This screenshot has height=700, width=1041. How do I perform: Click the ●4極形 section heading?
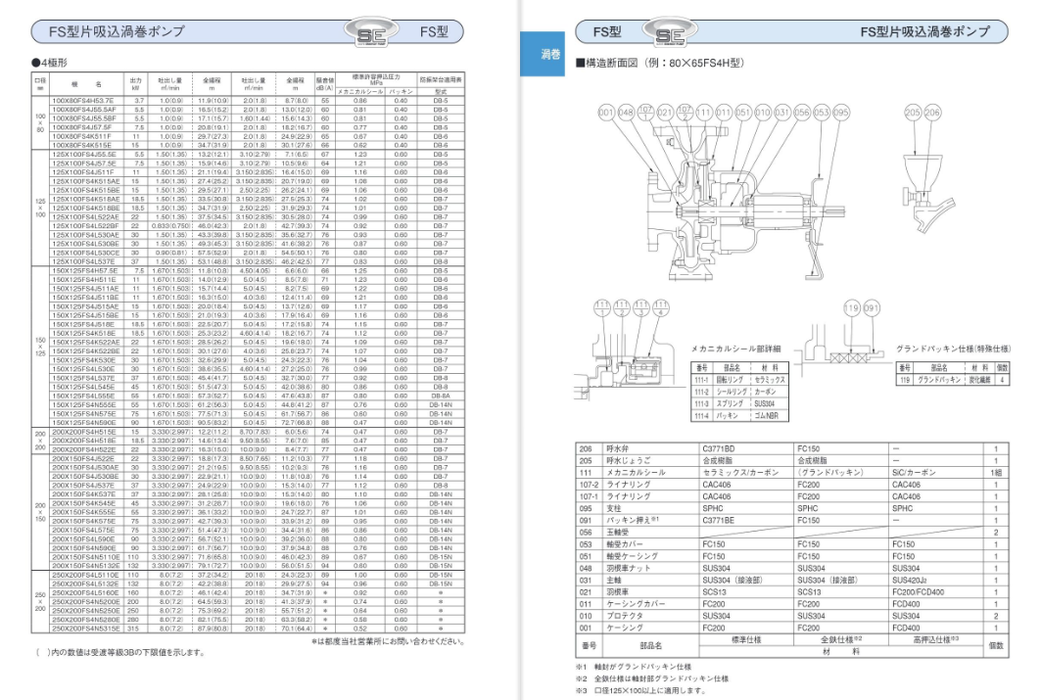pos(49,63)
